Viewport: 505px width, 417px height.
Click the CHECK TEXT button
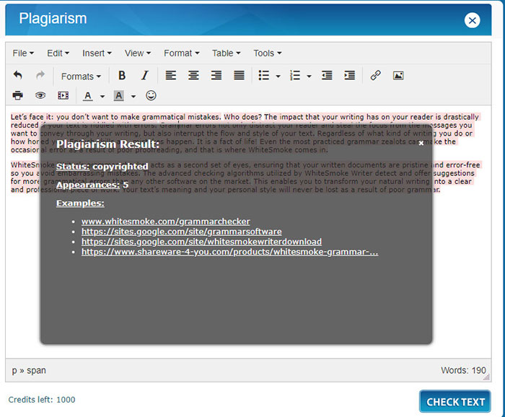coord(455,402)
